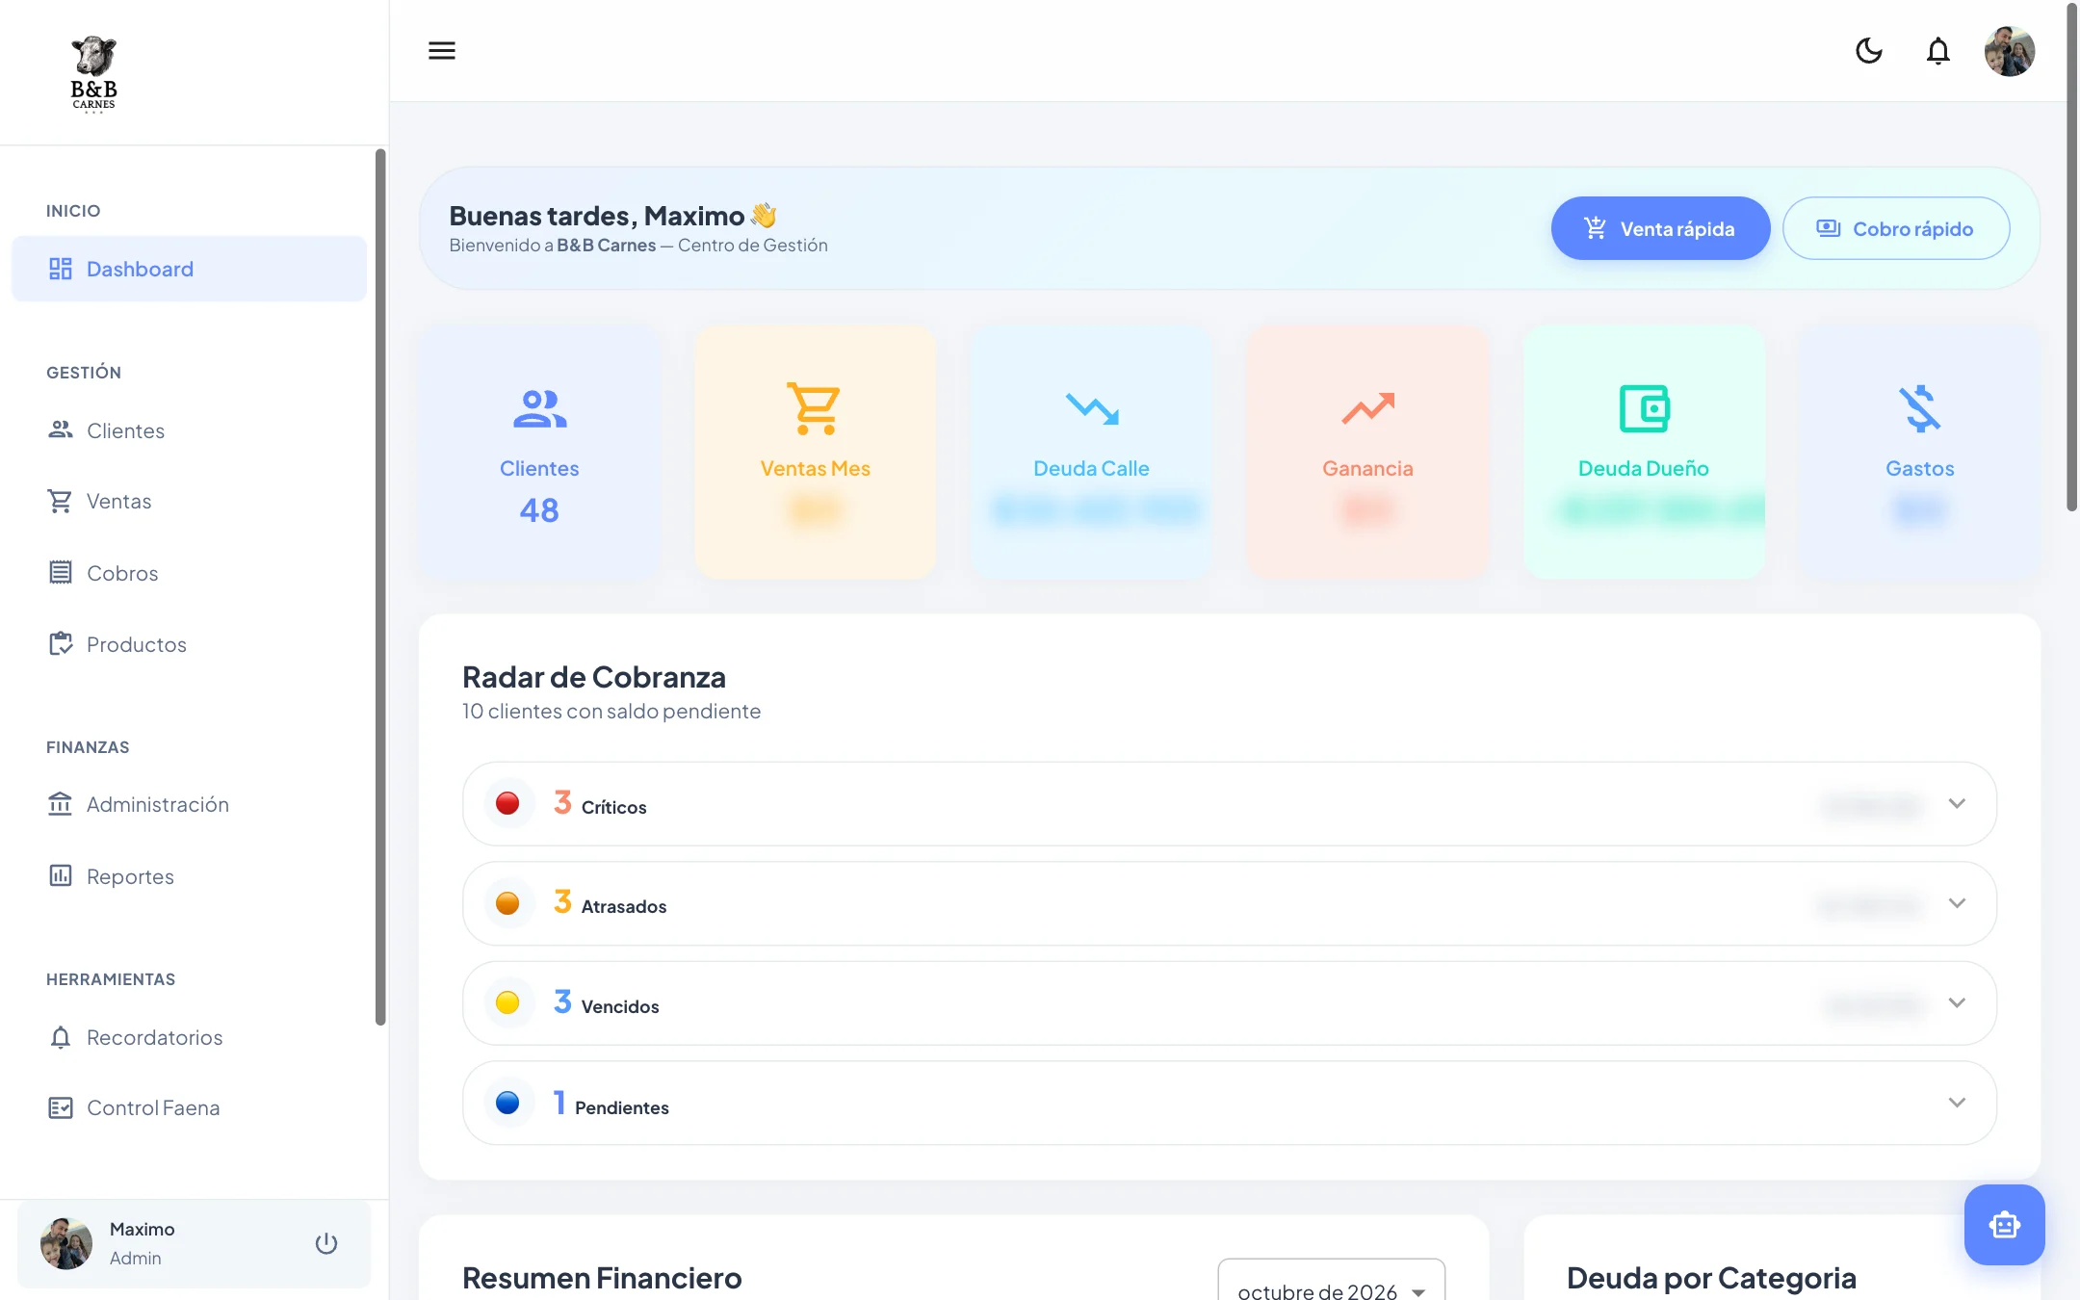Click the Resumen Financiero heading
The image size is (2080, 1300).
(602, 1278)
